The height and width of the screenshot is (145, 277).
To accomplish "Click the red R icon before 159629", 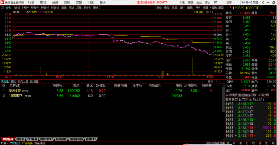I will 230,8.
